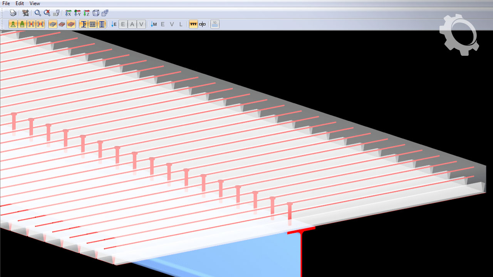This screenshot has height=277, width=493.
Task: Toggle the first green support icon
Action: [13, 24]
